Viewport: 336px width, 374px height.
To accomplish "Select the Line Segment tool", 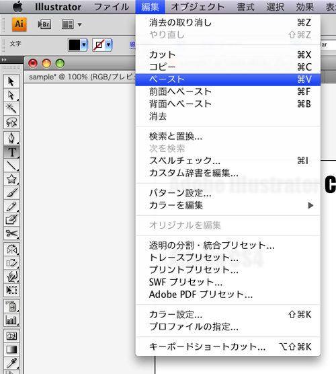I will [x=11, y=165].
